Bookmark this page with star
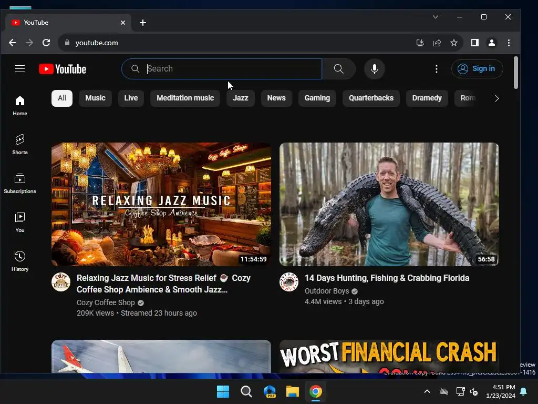This screenshot has height=404, width=538. point(454,43)
